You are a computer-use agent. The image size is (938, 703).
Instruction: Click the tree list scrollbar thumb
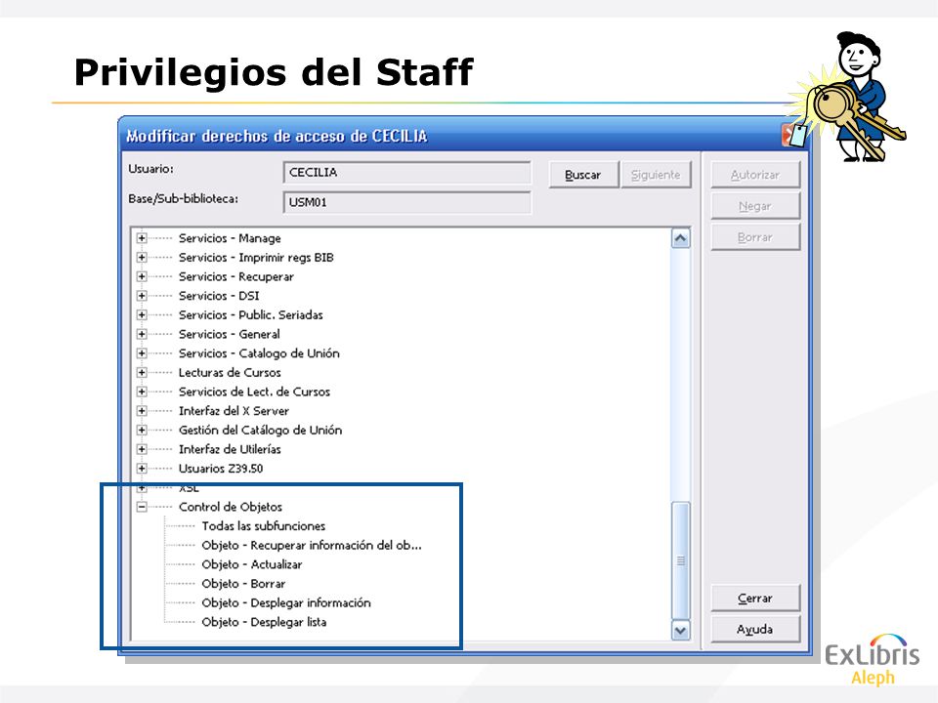point(680,560)
